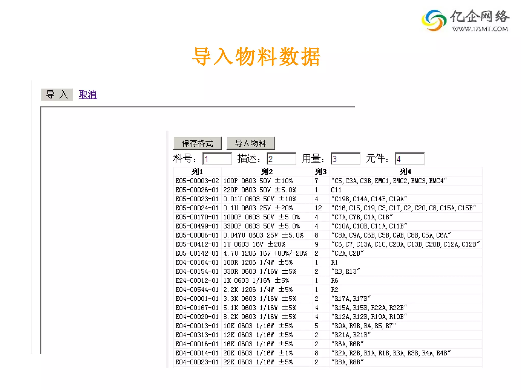Click the 保存格式 button

[197, 143]
